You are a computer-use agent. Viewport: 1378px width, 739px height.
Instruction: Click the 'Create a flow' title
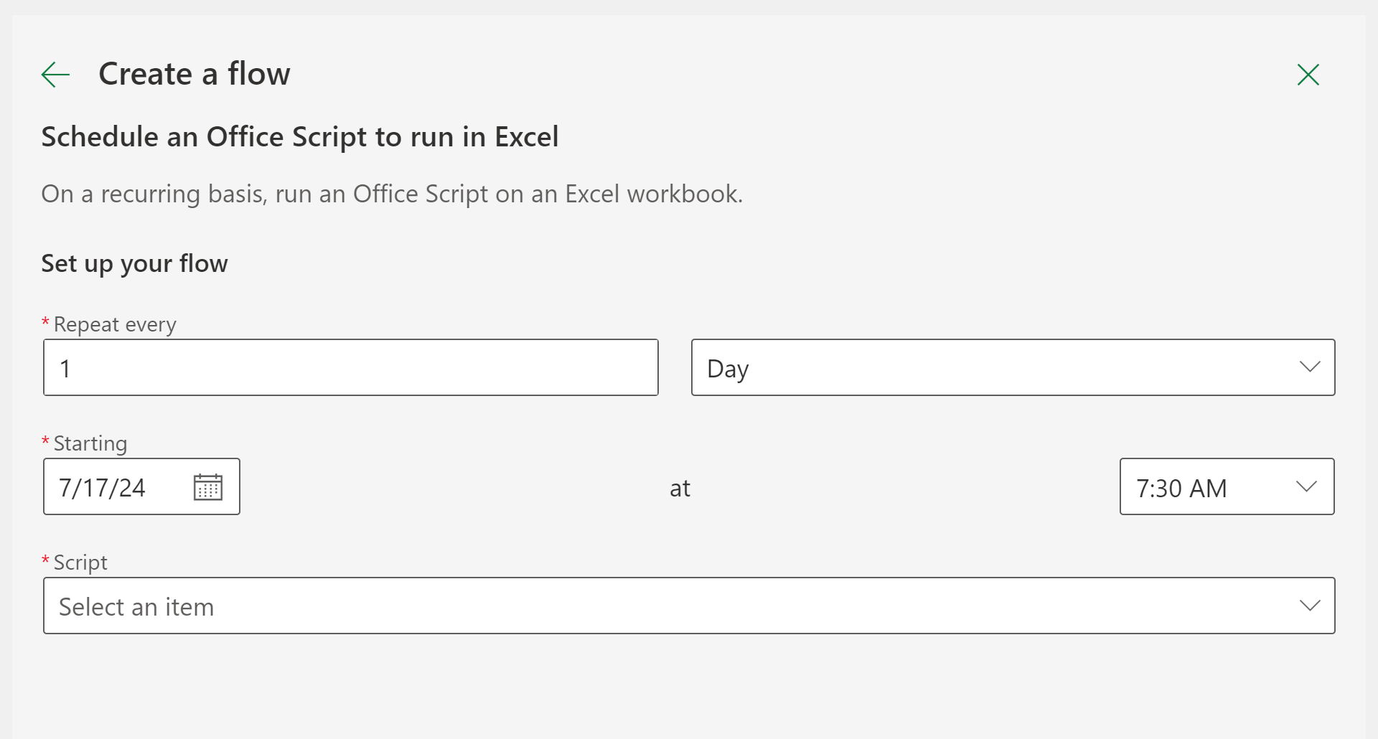(x=194, y=74)
